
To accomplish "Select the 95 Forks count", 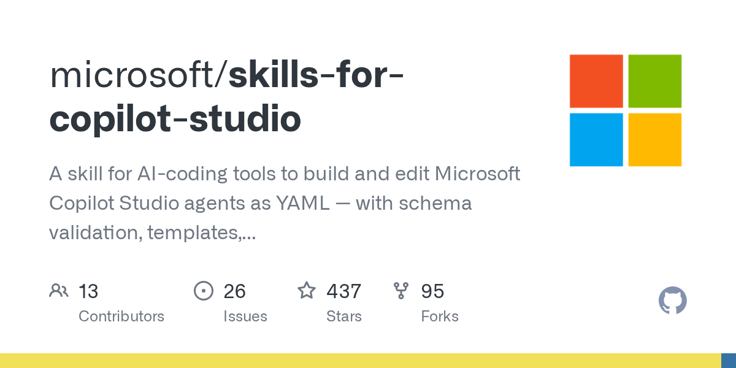I will point(432,291).
